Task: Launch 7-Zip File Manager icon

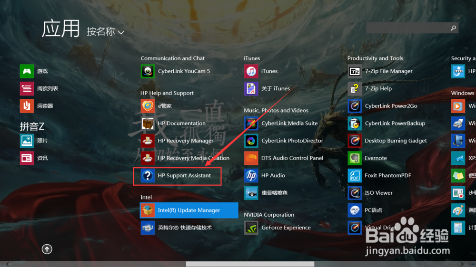Action: click(x=355, y=71)
